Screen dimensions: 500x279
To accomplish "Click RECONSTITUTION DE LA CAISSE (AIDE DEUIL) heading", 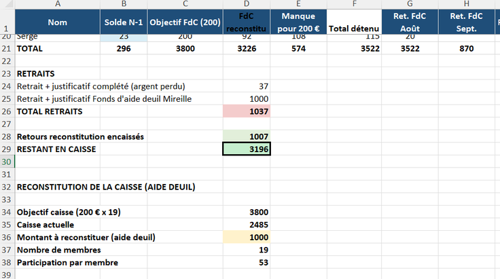I will pyautogui.click(x=106, y=187).
